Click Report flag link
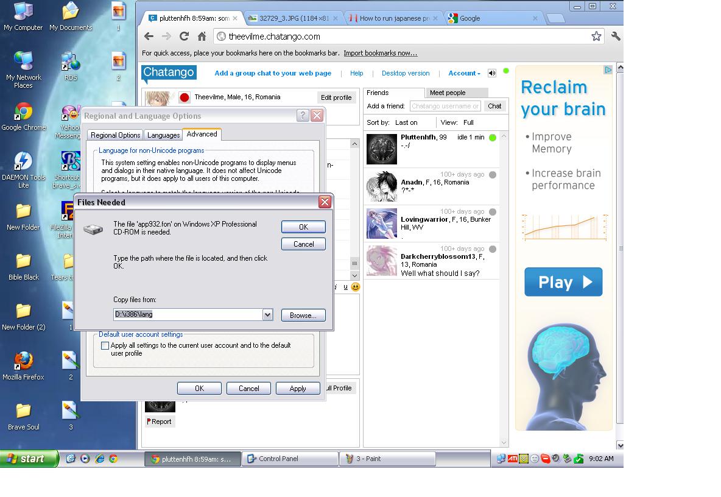The width and height of the screenshot is (721, 497). click(x=159, y=421)
